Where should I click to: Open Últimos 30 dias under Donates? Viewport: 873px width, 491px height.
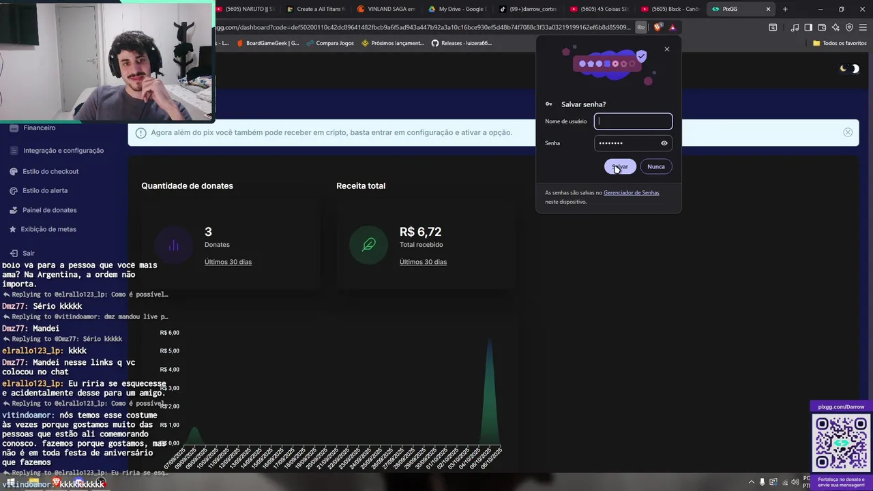228,262
